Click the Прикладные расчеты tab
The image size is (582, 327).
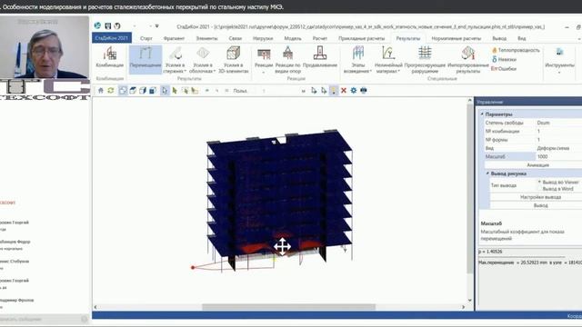coord(361,38)
